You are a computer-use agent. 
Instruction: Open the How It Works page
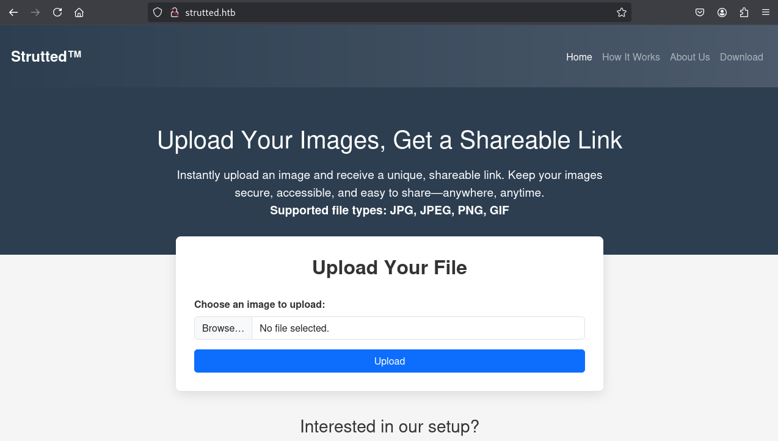631,57
